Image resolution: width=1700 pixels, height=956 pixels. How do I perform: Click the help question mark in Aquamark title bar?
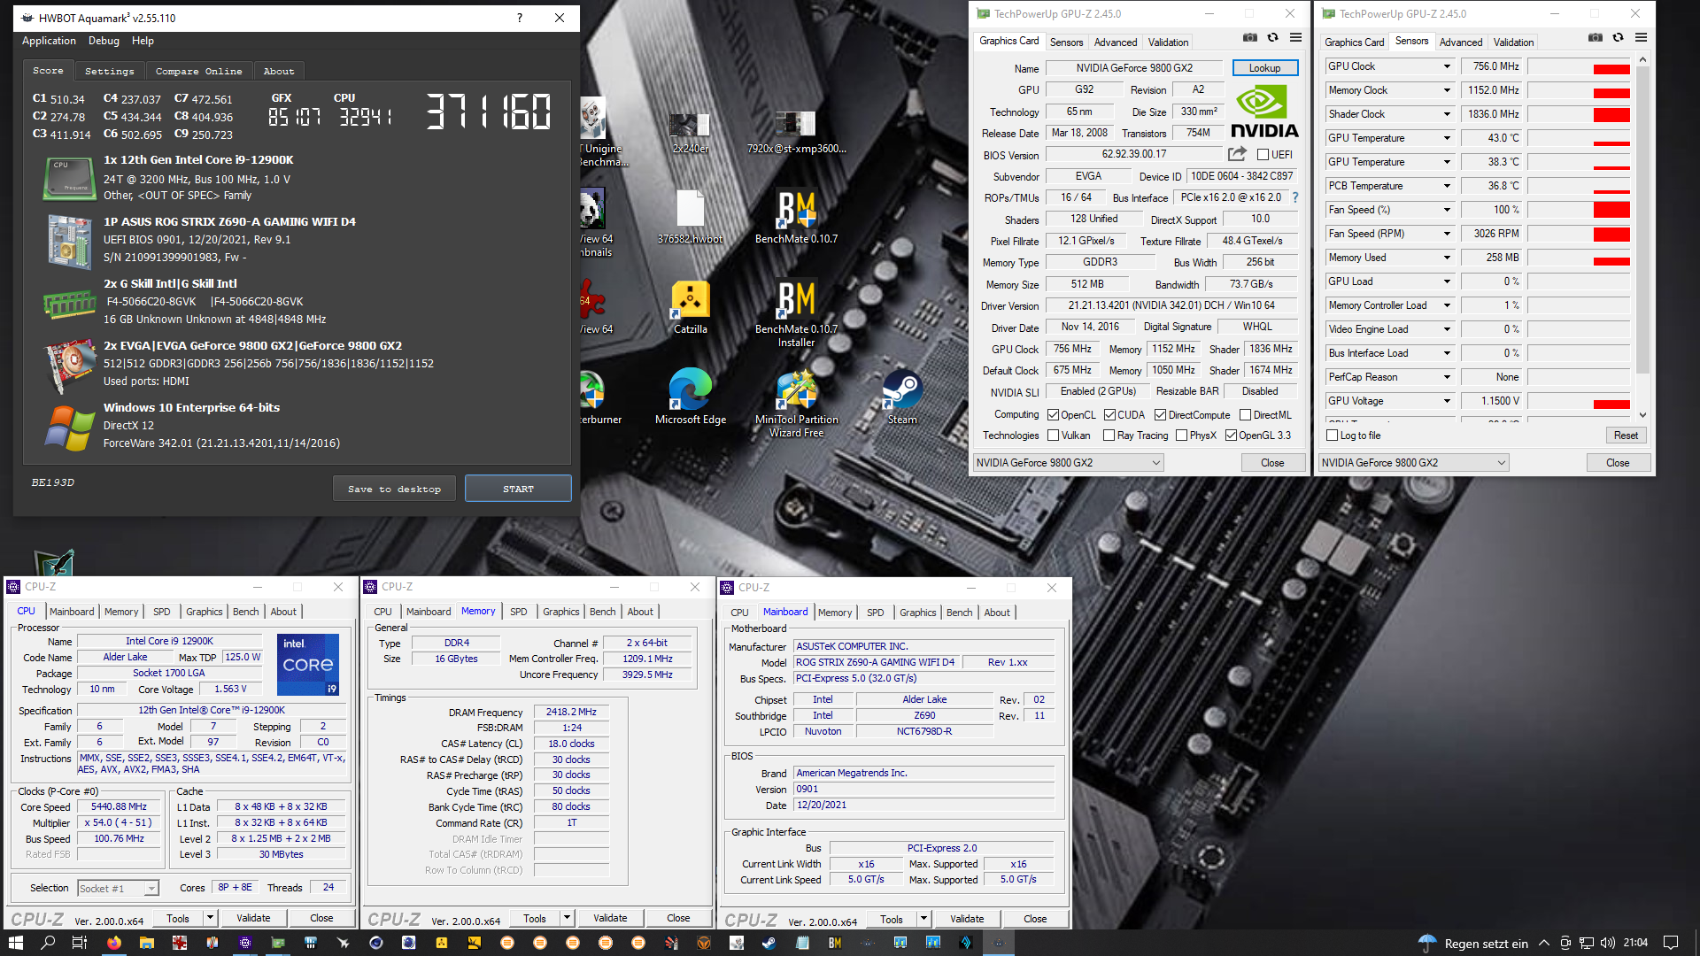[520, 18]
